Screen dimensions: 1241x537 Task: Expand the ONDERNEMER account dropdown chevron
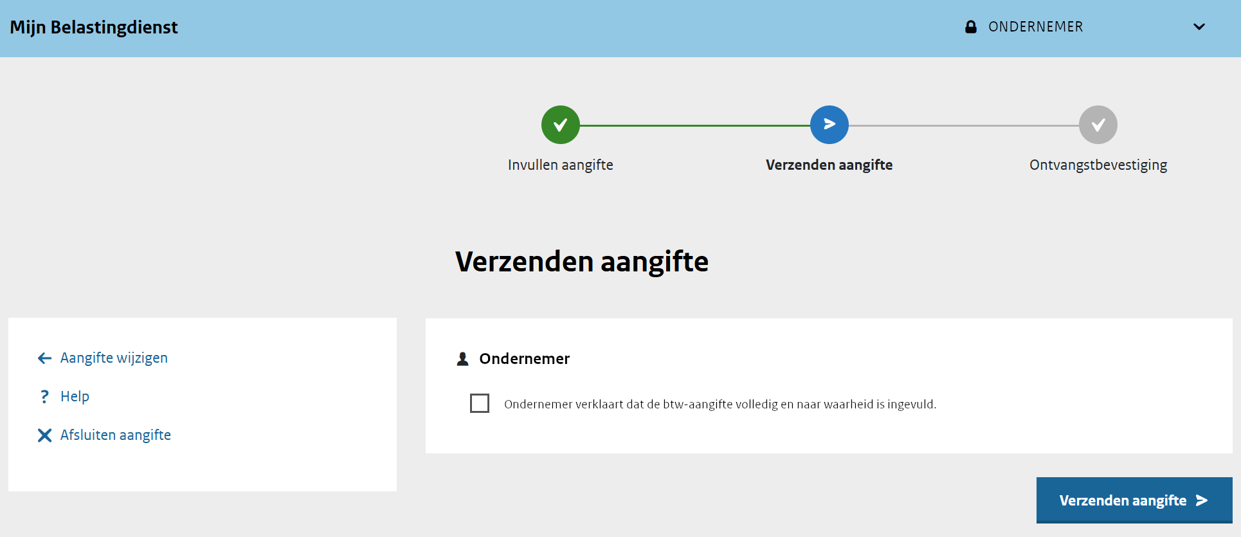(x=1199, y=27)
